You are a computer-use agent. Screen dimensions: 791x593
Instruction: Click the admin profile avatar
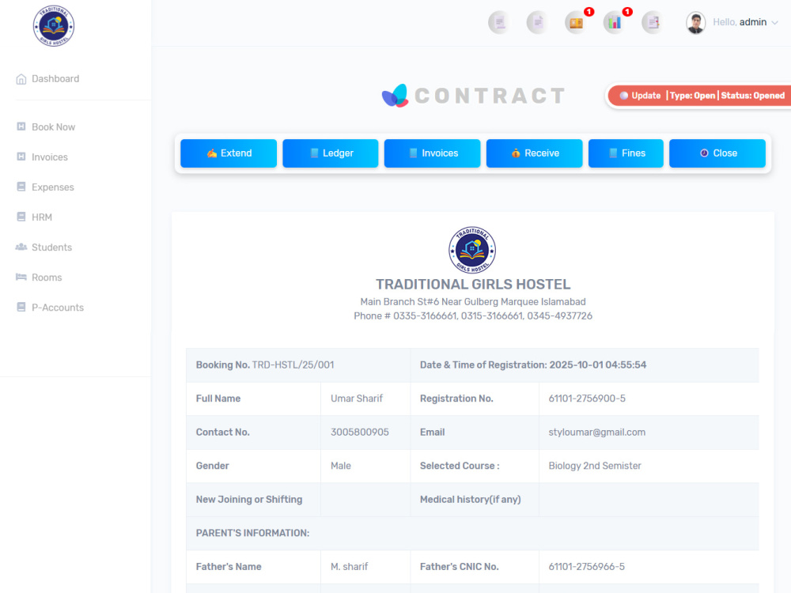tap(695, 23)
